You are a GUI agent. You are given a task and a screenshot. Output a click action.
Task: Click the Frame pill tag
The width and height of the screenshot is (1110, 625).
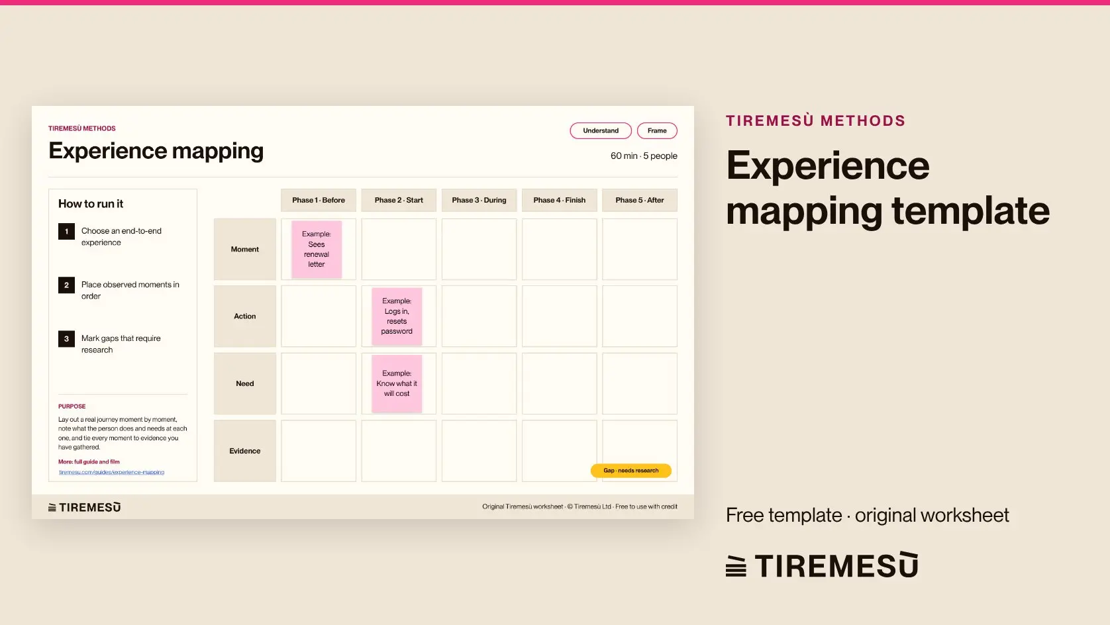[x=657, y=131]
